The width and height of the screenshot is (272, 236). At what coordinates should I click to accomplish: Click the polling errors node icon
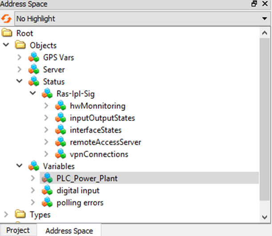47,203
